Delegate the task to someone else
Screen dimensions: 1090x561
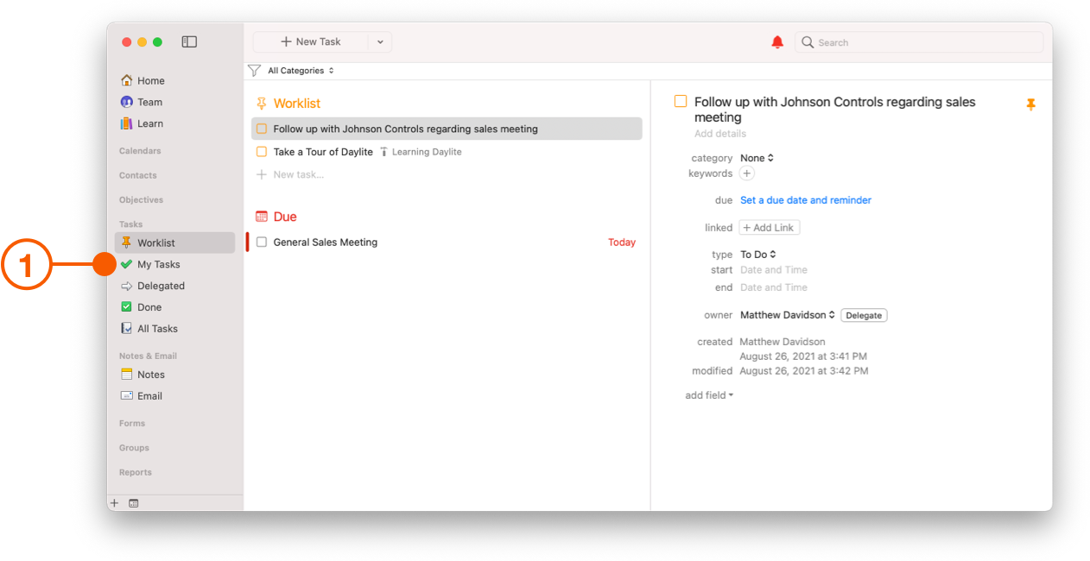863,314
